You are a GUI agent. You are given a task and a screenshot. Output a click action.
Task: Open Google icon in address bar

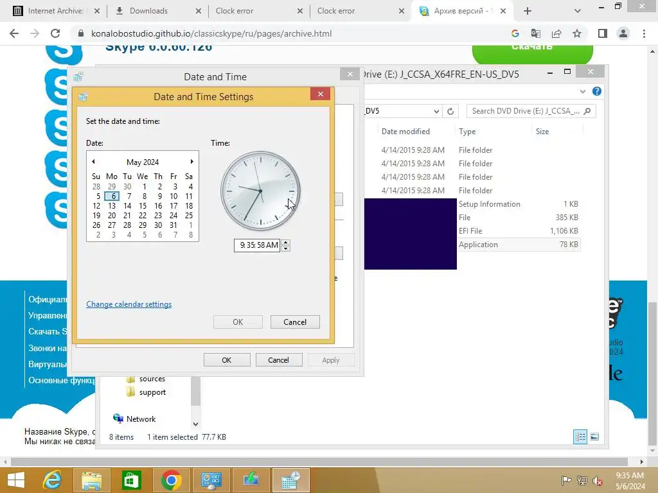coord(515,33)
